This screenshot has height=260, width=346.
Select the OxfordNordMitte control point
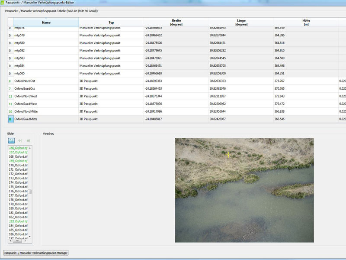pyautogui.click(x=46, y=111)
